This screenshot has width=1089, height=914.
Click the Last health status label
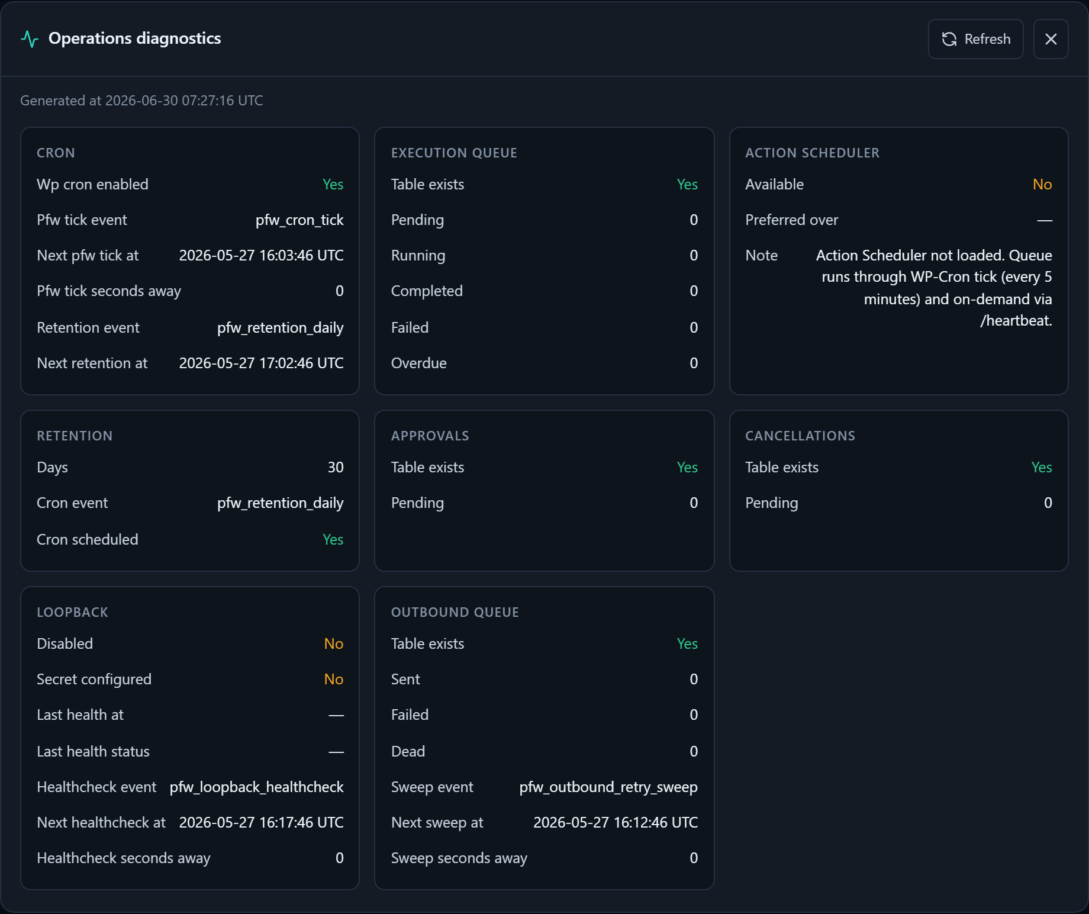point(93,752)
